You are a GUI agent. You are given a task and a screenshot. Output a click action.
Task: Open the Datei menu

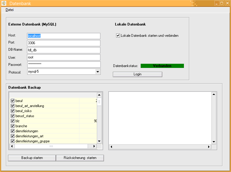[x=9, y=10]
